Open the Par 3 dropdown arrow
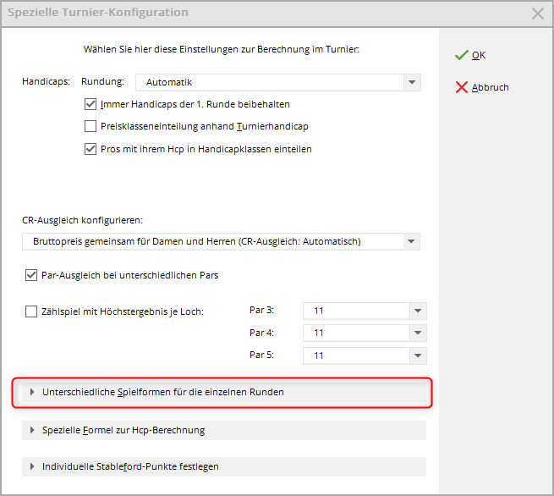 tap(417, 311)
